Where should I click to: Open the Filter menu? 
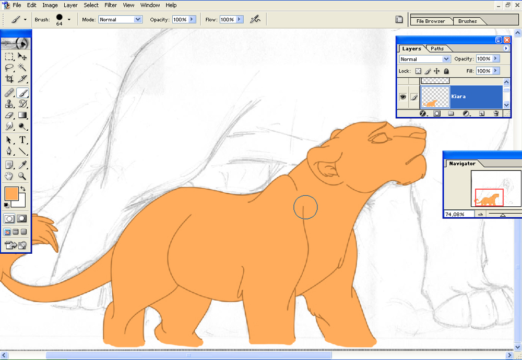[111, 5]
